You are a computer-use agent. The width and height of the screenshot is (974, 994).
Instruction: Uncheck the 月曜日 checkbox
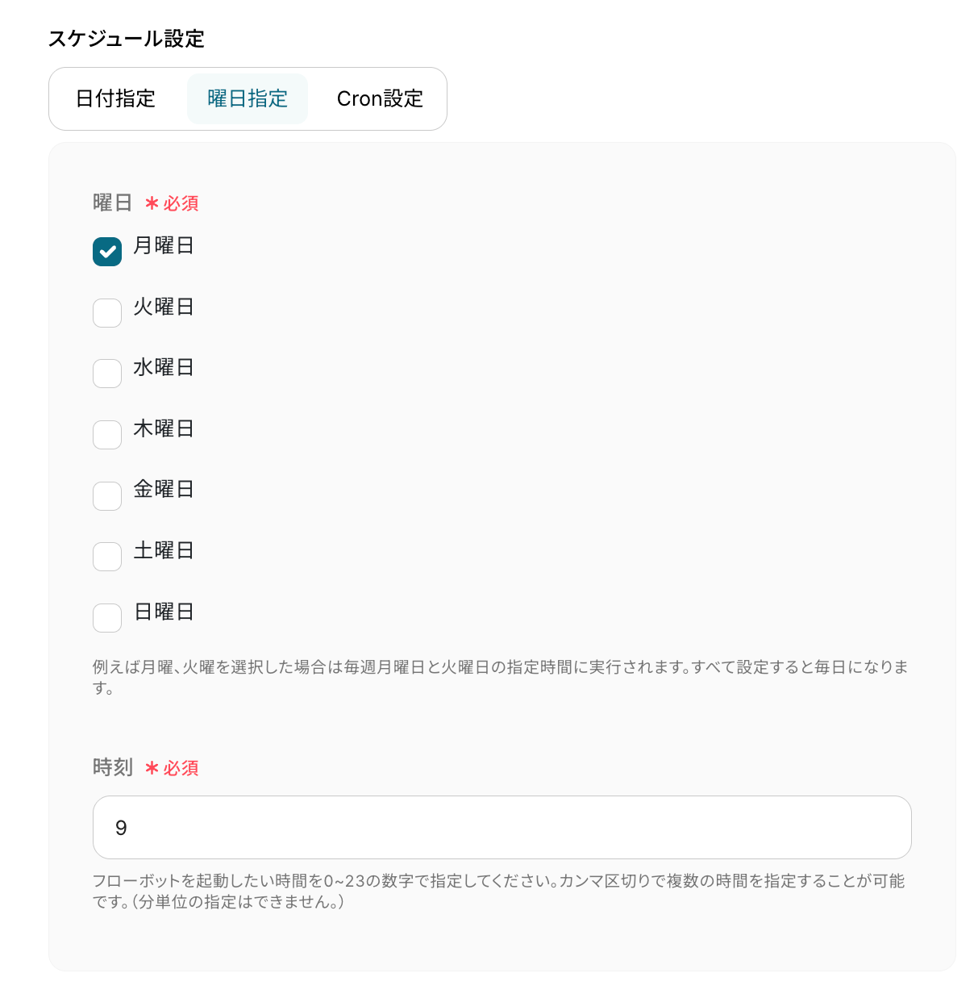107,252
